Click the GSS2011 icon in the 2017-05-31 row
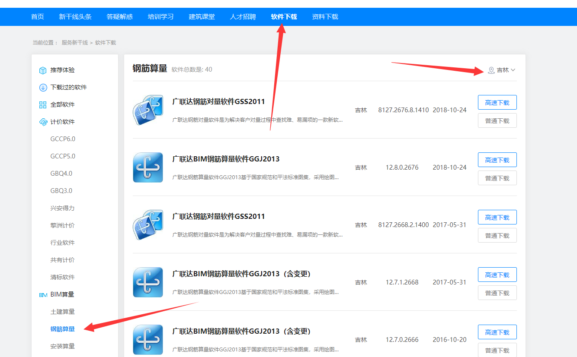Viewport: 577px width, 357px height. click(x=148, y=225)
